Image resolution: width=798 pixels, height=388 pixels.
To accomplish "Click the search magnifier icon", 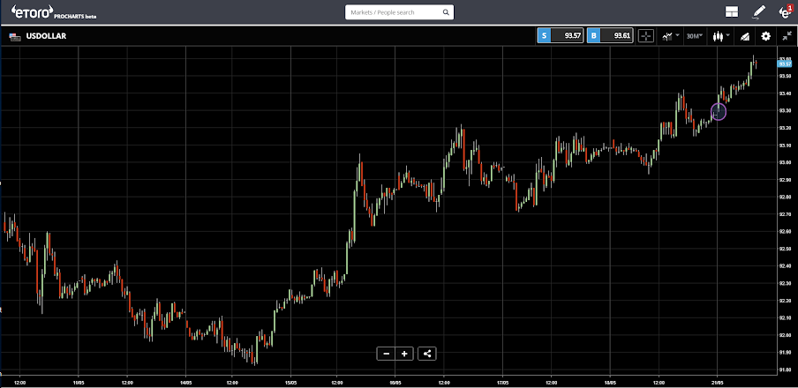I will pyautogui.click(x=446, y=12).
